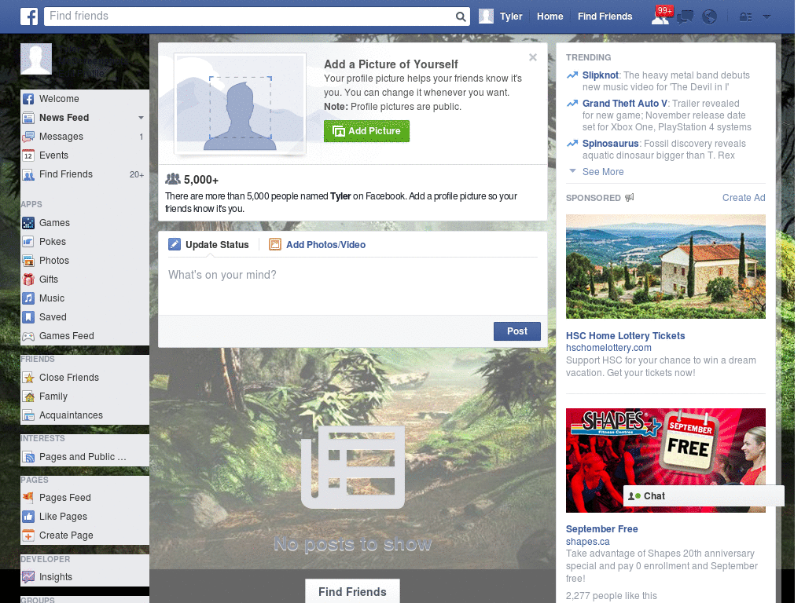Viewport: 805px width, 603px height.
Task: Open the Slipknot trending topic
Action: click(600, 75)
